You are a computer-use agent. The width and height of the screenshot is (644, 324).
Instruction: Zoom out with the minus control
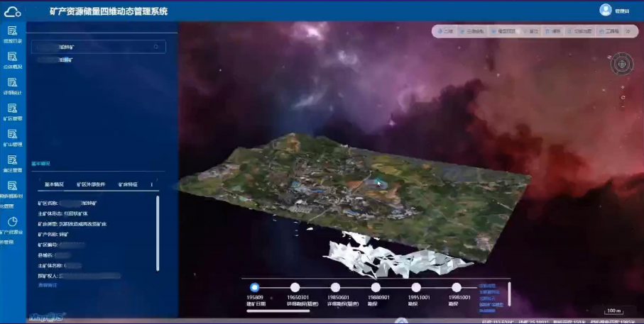[x=623, y=106]
